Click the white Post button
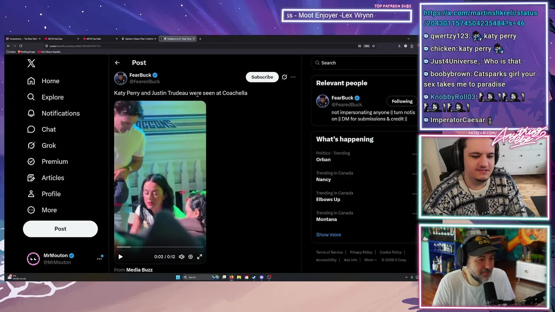 click(x=60, y=229)
